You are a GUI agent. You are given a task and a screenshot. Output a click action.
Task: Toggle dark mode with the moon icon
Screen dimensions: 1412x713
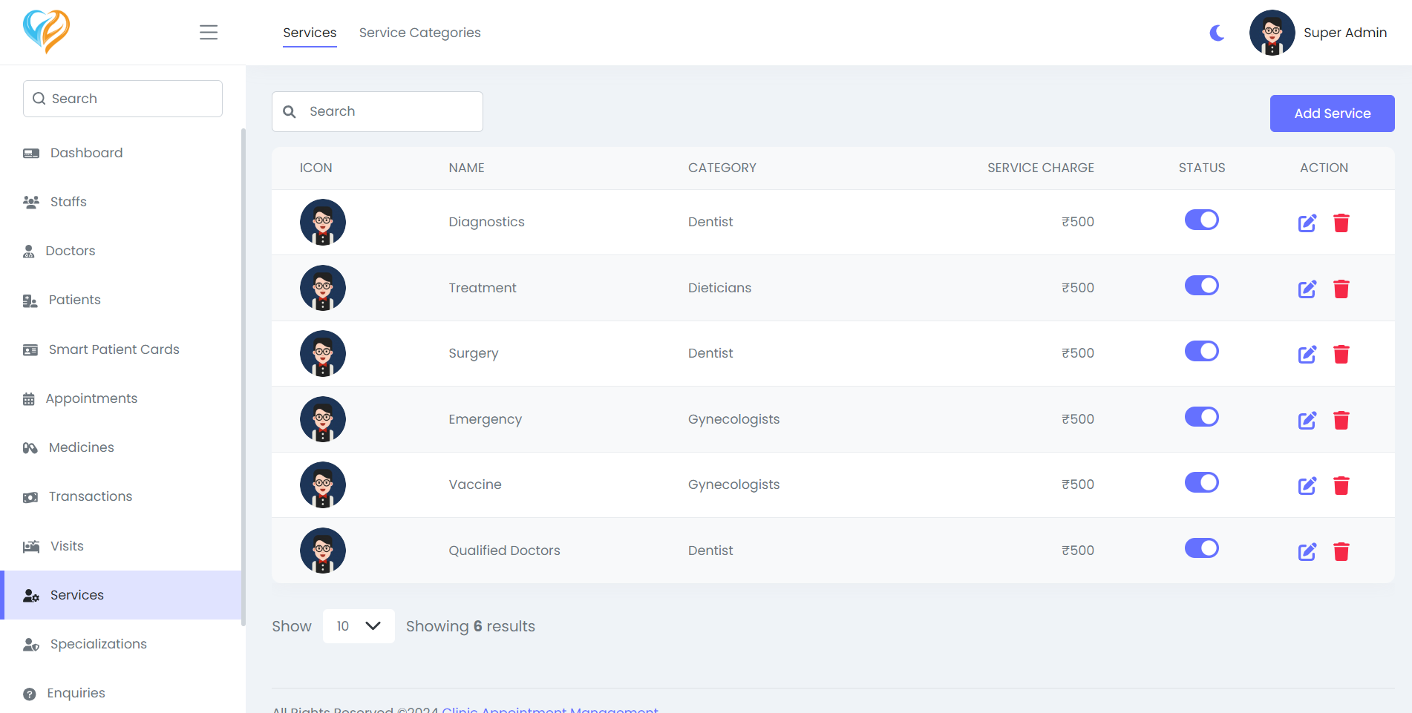[1217, 33]
